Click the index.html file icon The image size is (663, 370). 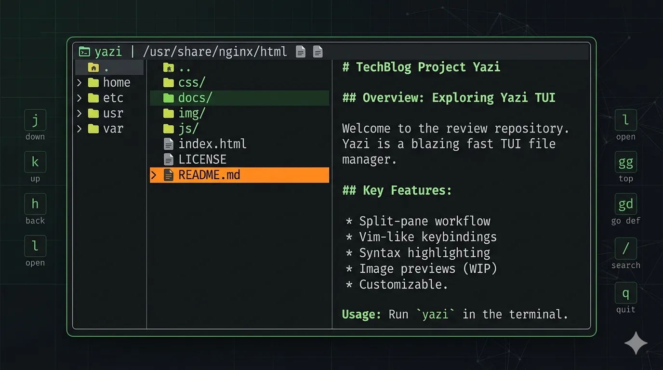click(x=168, y=144)
